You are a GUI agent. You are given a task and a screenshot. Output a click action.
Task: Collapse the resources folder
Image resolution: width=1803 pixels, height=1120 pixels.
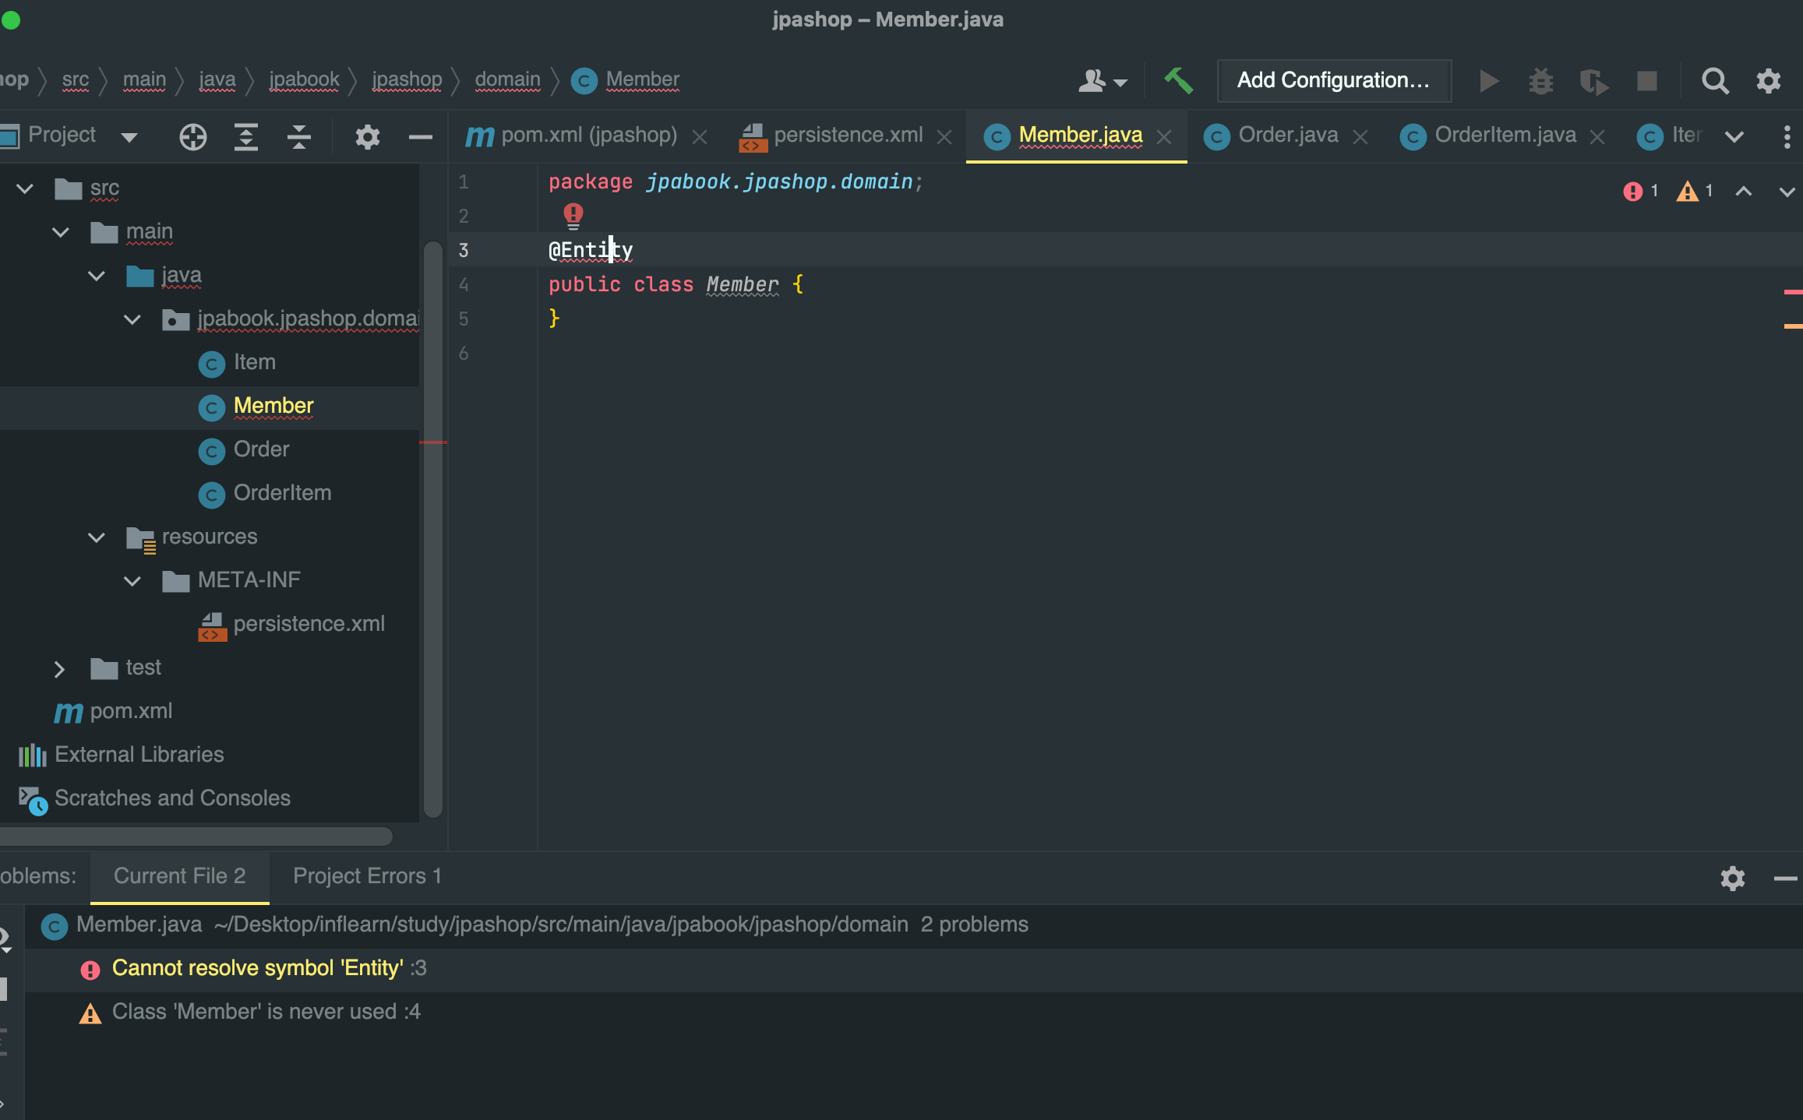pos(97,537)
